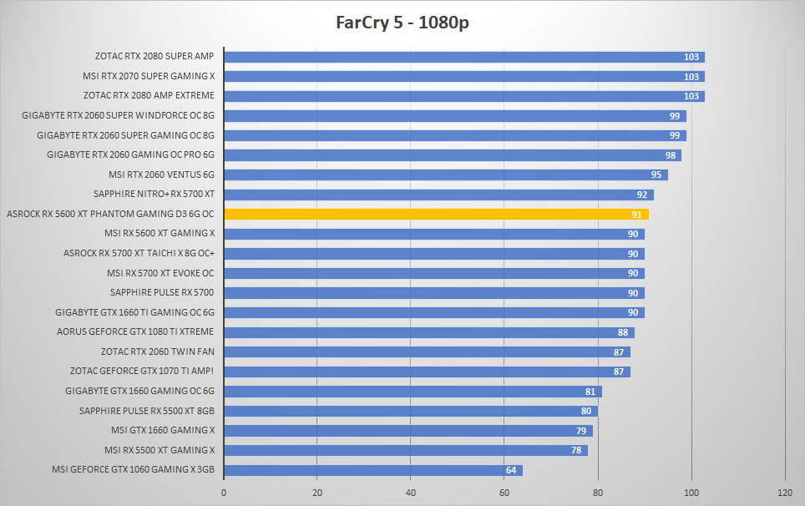Select the ZOTAC RTX 2080 AMP EXTREME label
This screenshot has height=506, width=805.
point(149,95)
